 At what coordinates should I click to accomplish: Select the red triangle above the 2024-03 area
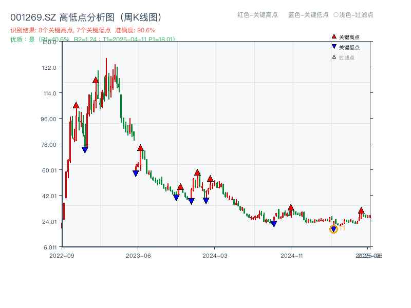[x=211, y=179]
